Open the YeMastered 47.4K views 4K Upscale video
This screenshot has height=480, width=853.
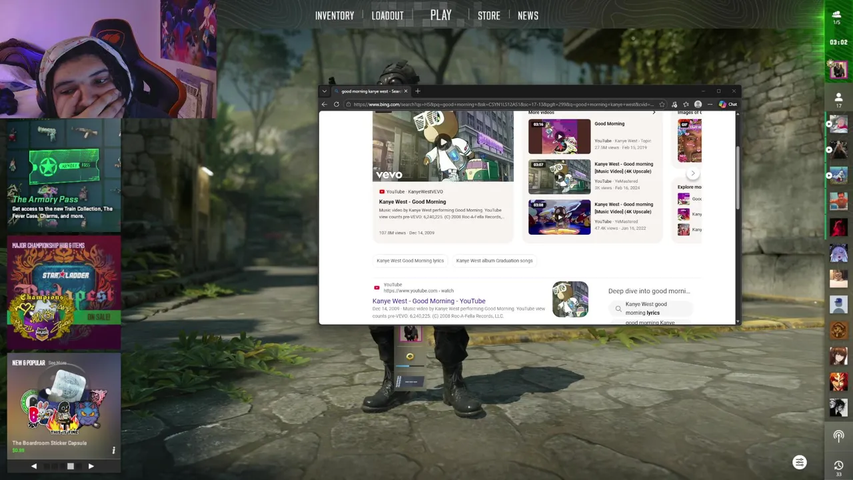tap(559, 217)
